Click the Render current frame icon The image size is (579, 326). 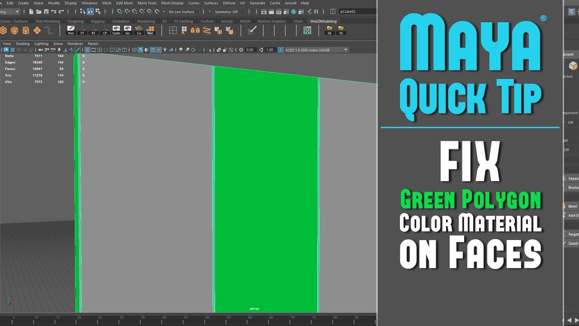[271, 11]
